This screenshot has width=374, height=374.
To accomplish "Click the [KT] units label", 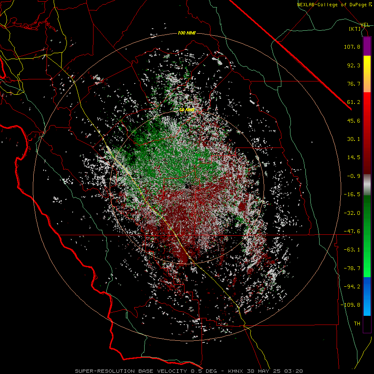I will pyautogui.click(x=355, y=29).
